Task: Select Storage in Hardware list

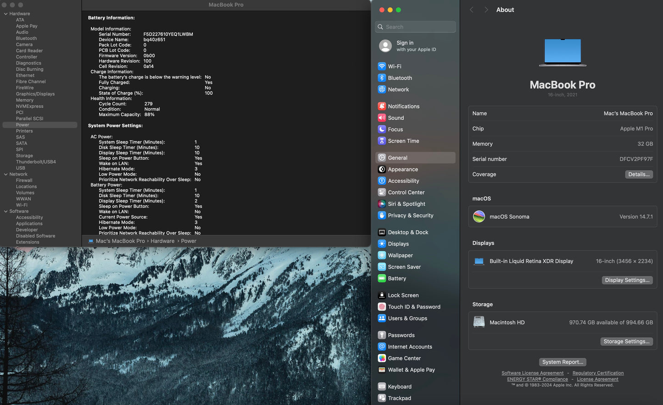Action: pyautogui.click(x=24, y=155)
